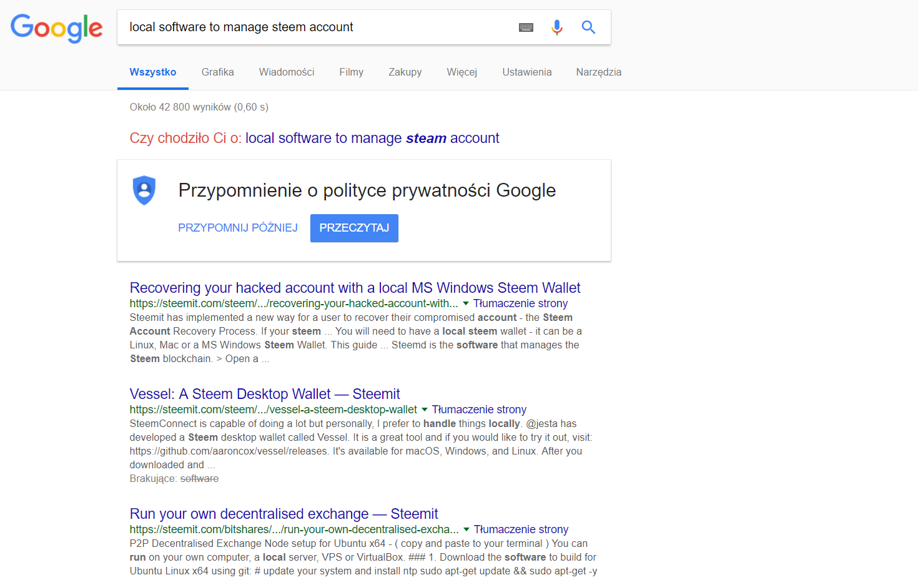918x580 pixels.
Task: Click the 'Czy chodziło Ci o:' label
Action: tap(185, 138)
